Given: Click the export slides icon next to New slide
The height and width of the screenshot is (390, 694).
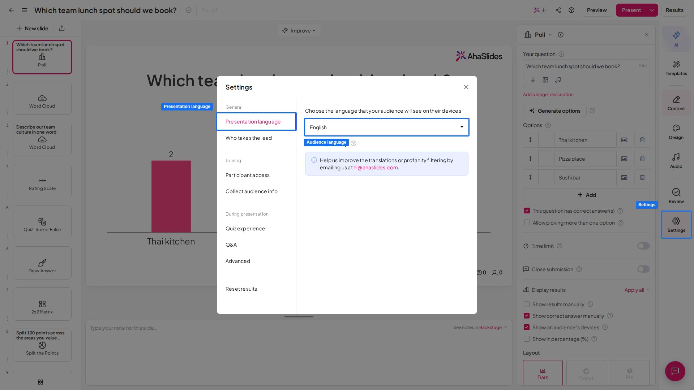Looking at the screenshot, I should coord(62,28).
